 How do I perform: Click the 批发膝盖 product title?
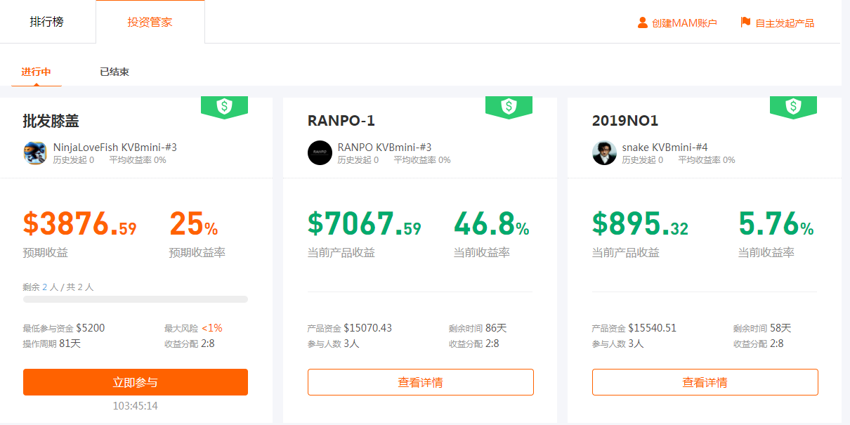(51, 121)
